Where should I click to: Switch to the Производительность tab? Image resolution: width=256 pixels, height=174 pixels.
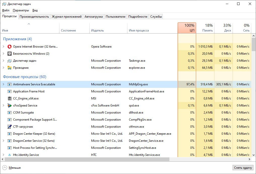tap(34, 17)
